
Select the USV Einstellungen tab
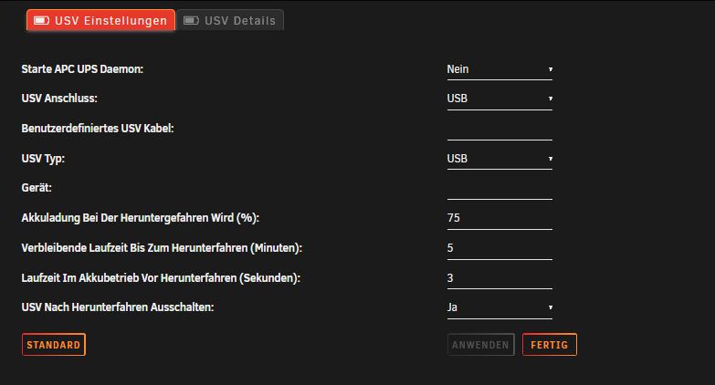(x=100, y=20)
